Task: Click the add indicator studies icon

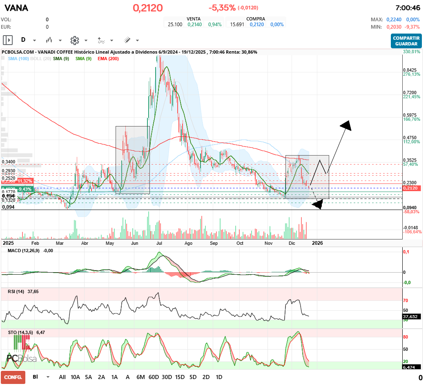Action: tap(101, 40)
